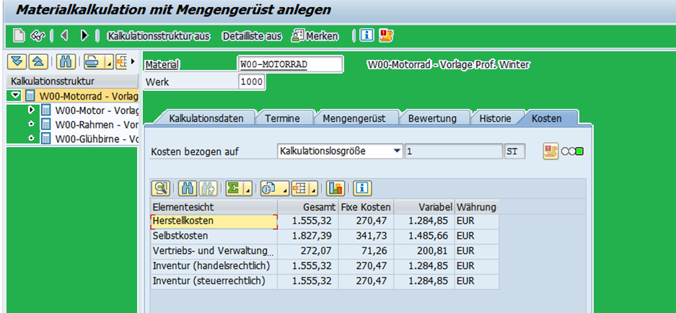The image size is (676, 313).
Task: Expand the W00-Motor tree node
Action: [31, 110]
